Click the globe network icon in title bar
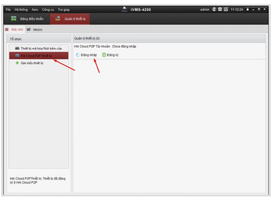This screenshot has width=274, height=198. (214, 9)
